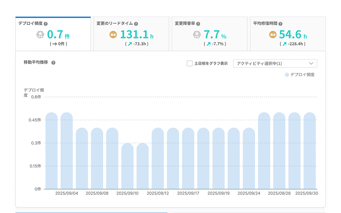Switch to 変更のリードタイム metric tab

coord(131,34)
